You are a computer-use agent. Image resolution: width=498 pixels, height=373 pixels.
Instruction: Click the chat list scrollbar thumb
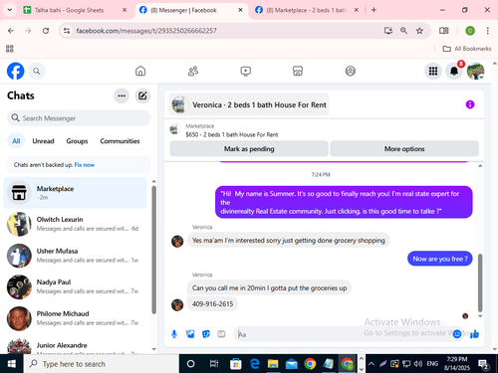(x=153, y=250)
